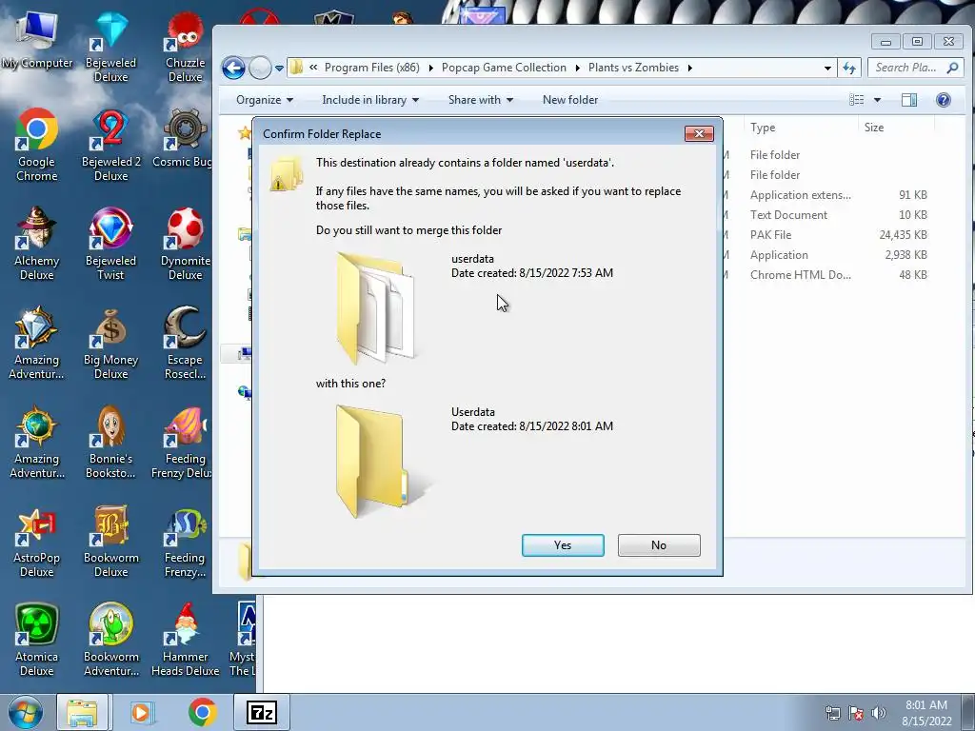This screenshot has width=975, height=731.
Task: Click Yes to merge the userdata folder
Action: pos(563,545)
